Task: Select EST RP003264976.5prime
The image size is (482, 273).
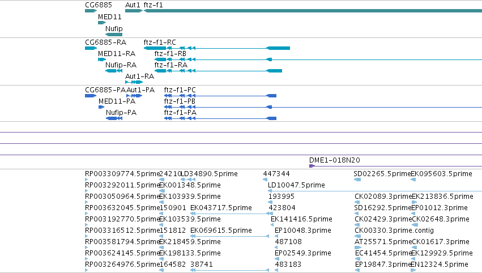Action: (x=122, y=264)
